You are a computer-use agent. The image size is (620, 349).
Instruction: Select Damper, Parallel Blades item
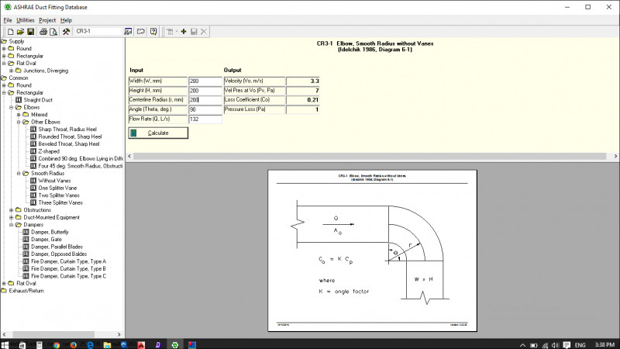click(x=57, y=247)
